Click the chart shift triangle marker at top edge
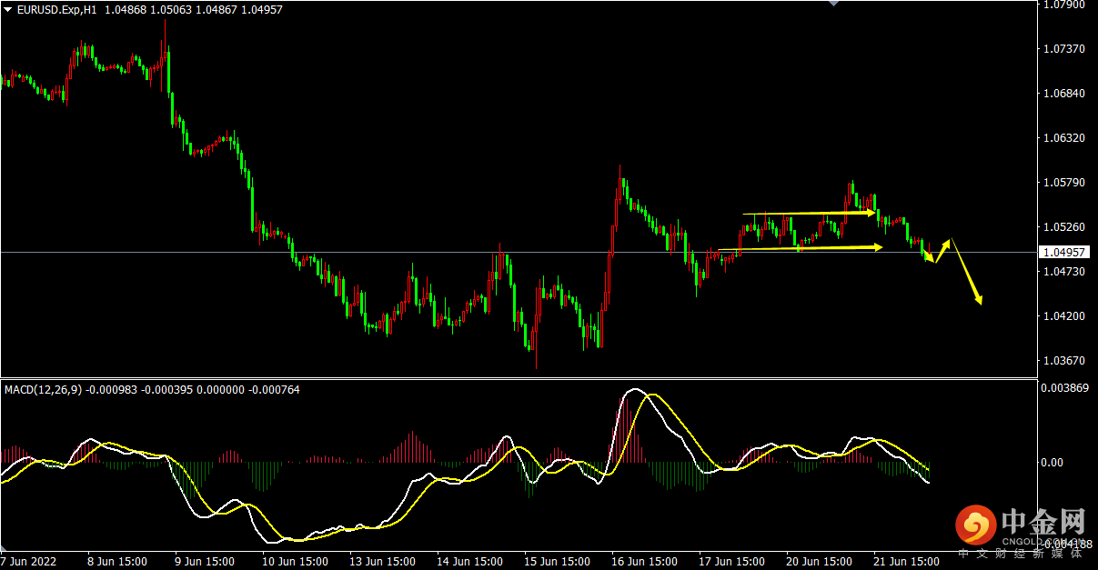1098x570 pixels. 831,4
